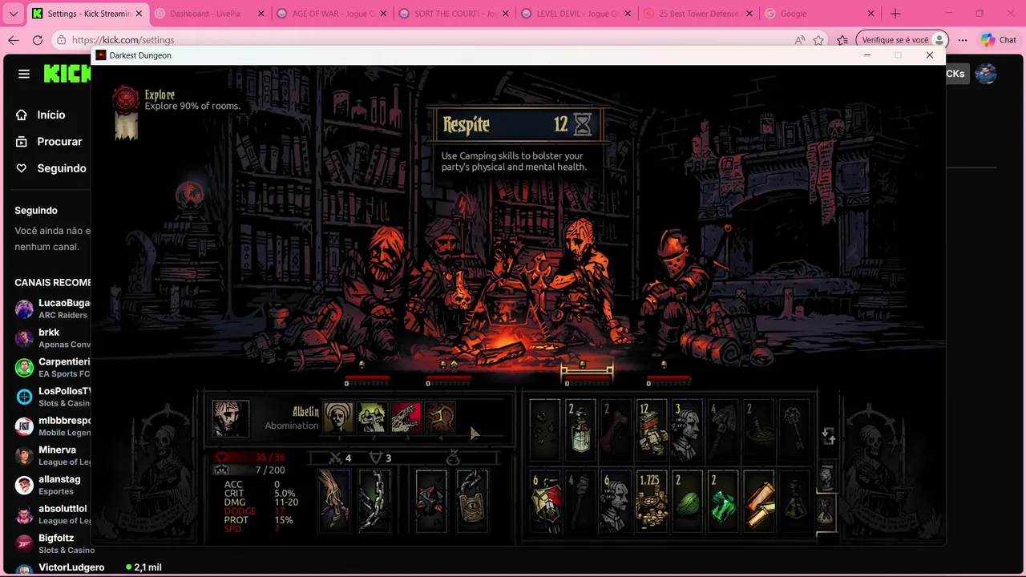Select the green flask in inventory
The height and width of the screenshot is (577, 1026).
tap(794, 502)
